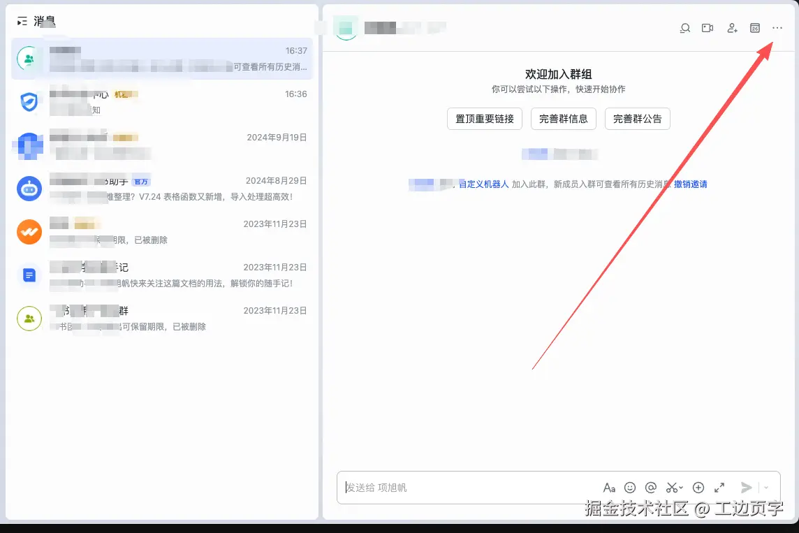Open conversation dated 2024年9月19日

162,145
